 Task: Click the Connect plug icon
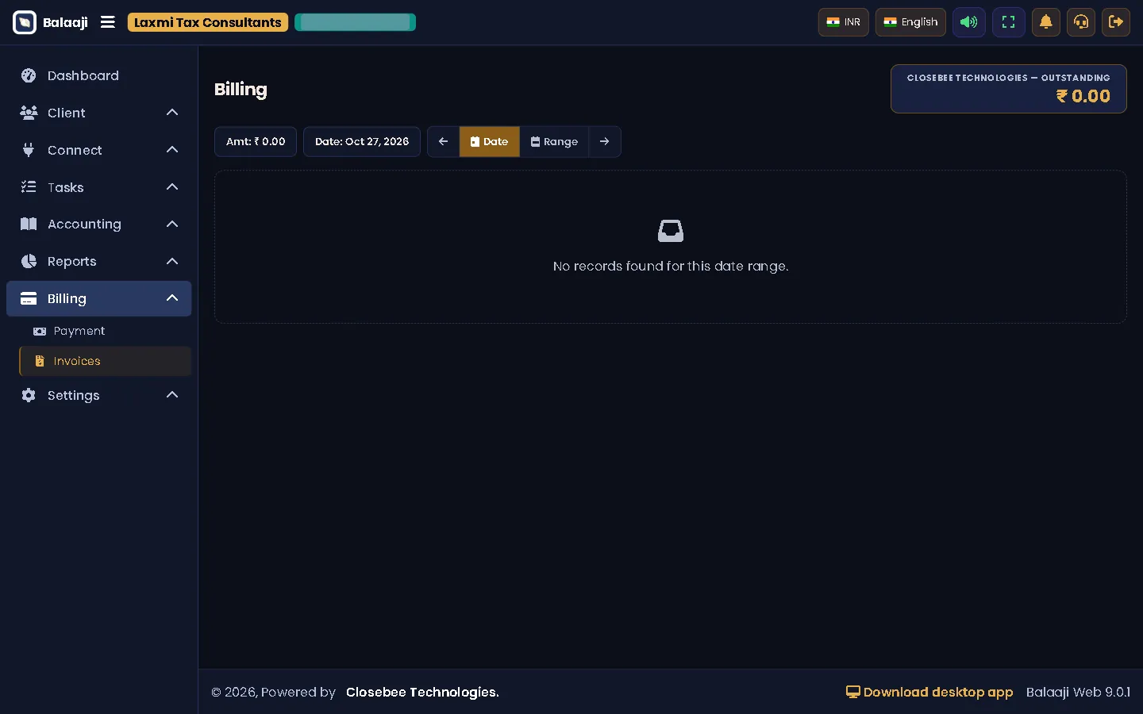[29, 150]
